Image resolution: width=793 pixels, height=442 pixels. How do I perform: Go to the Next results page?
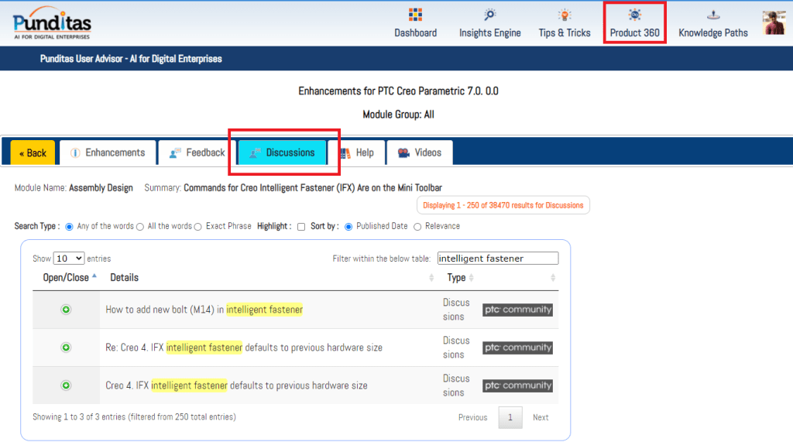pos(540,417)
